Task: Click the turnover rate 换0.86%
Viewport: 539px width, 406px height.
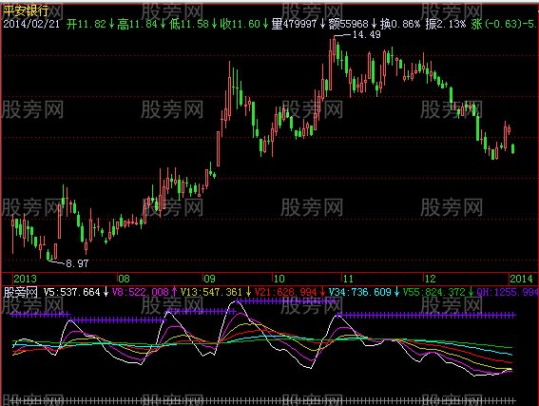Action: (x=400, y=24)
